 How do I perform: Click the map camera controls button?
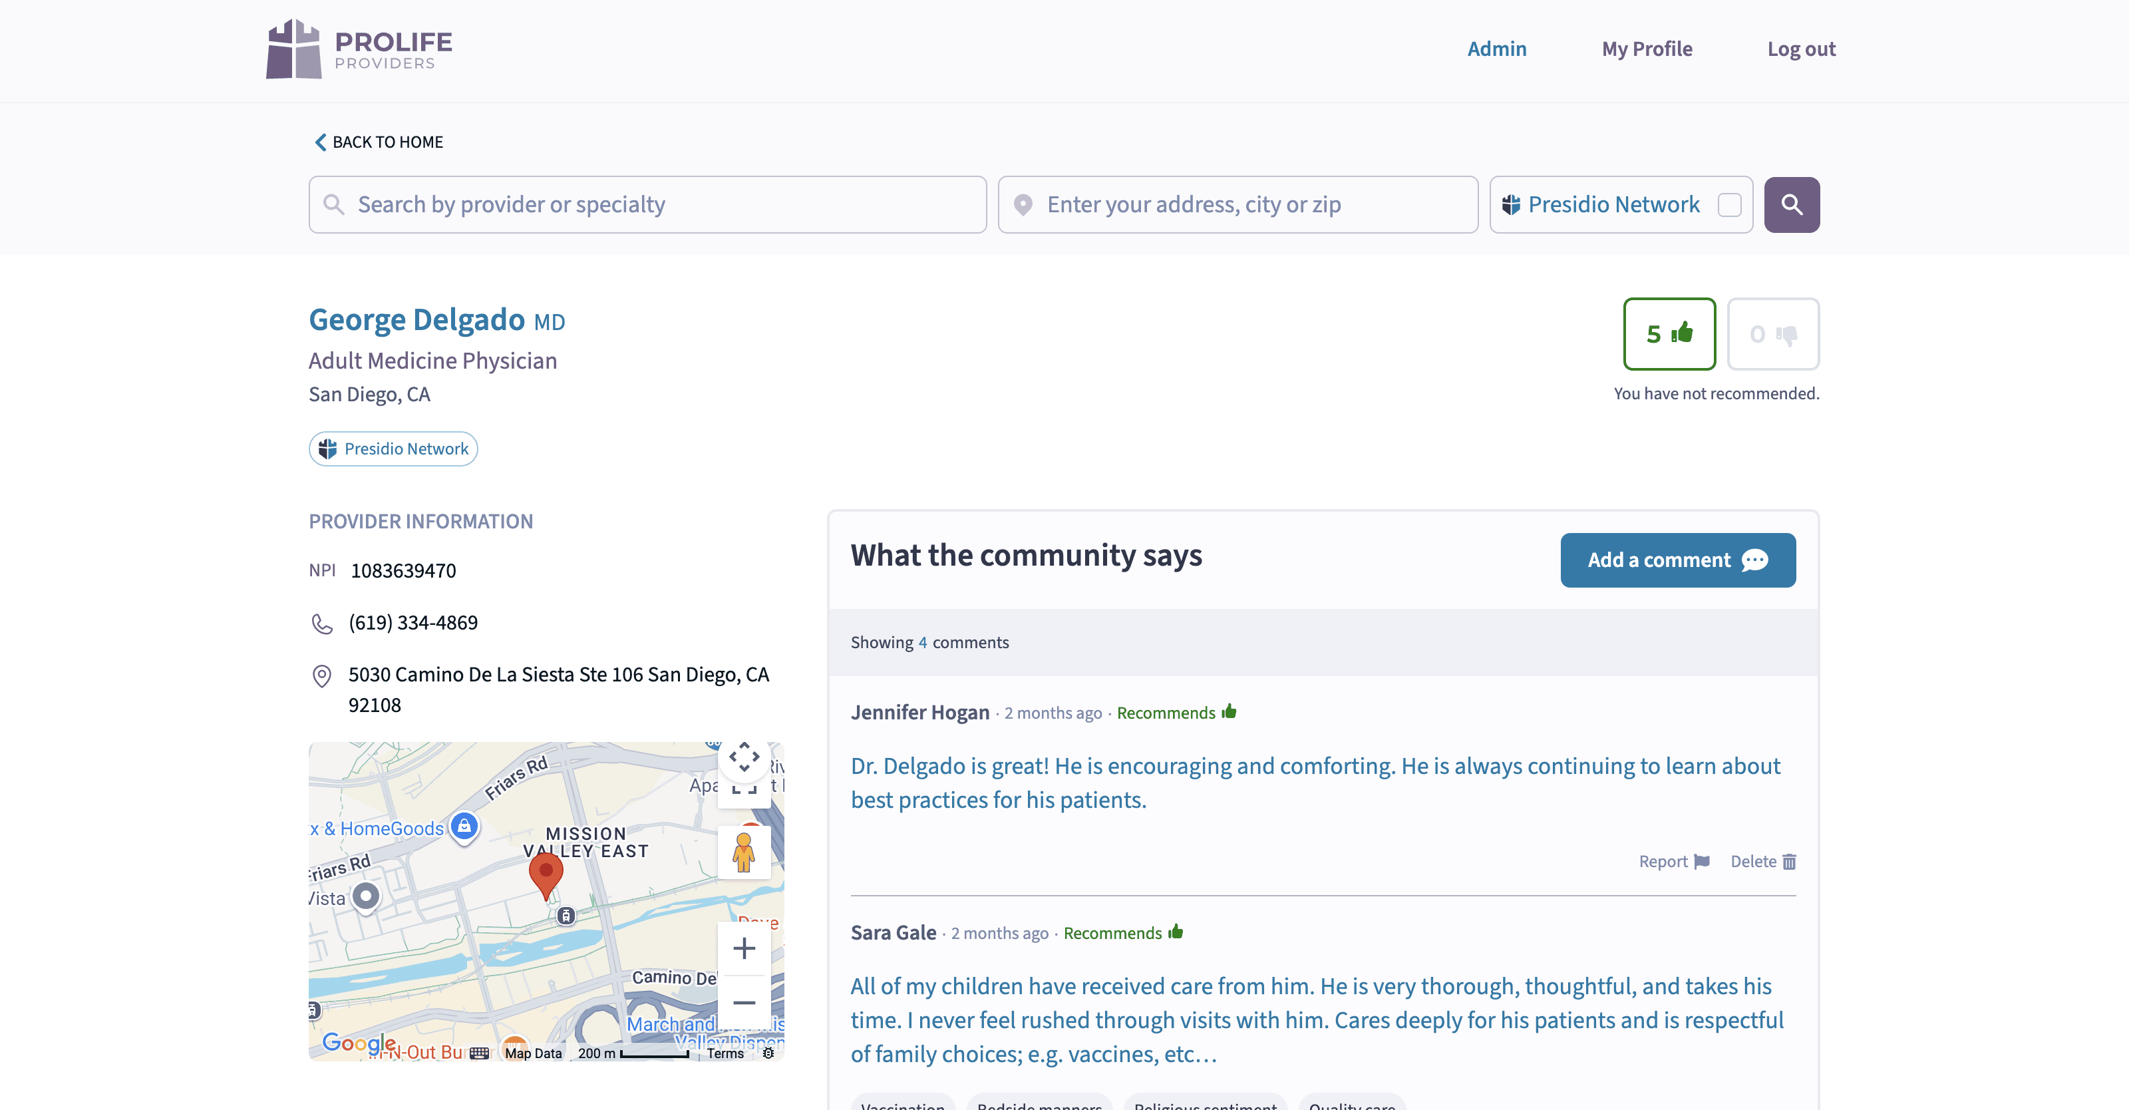click(x=744, y=756)
